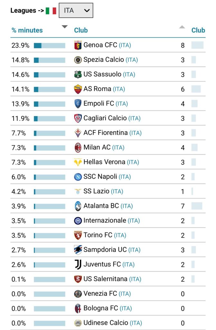
Task: Click the Juventus FC logo icon
Action: tap(78, 265)
